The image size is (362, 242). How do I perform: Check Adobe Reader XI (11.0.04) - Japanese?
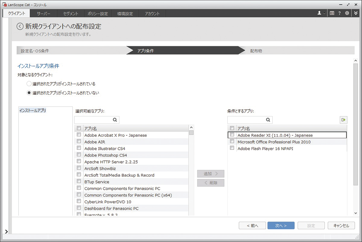click(x=232, y=135)
